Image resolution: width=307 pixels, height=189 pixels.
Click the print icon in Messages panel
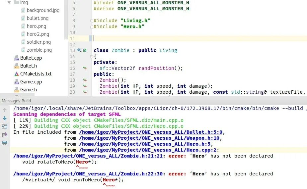pos(5,143)
